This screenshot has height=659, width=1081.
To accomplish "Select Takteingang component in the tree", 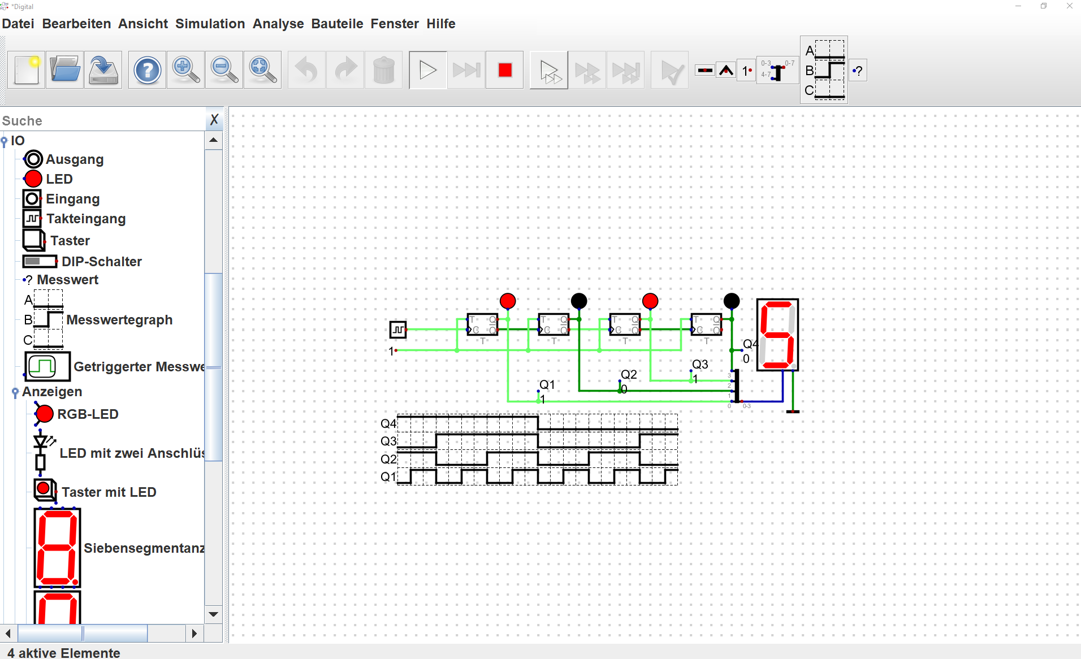I will click(x=74, y=219).
